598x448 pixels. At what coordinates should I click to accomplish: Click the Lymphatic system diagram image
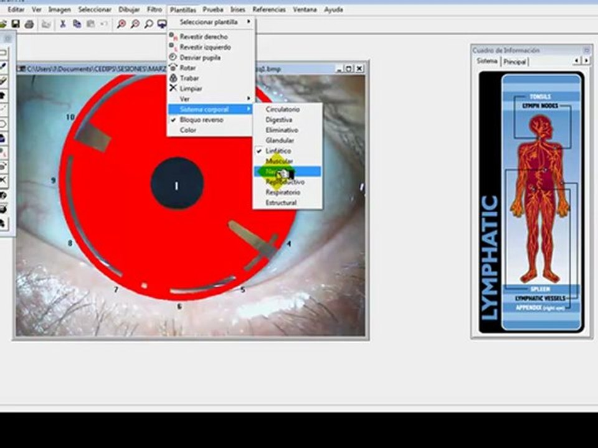[x=531, y=202]
